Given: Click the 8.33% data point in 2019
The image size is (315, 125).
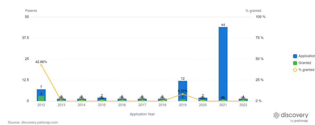Looking at the screenshot, I should coord(183,94).
